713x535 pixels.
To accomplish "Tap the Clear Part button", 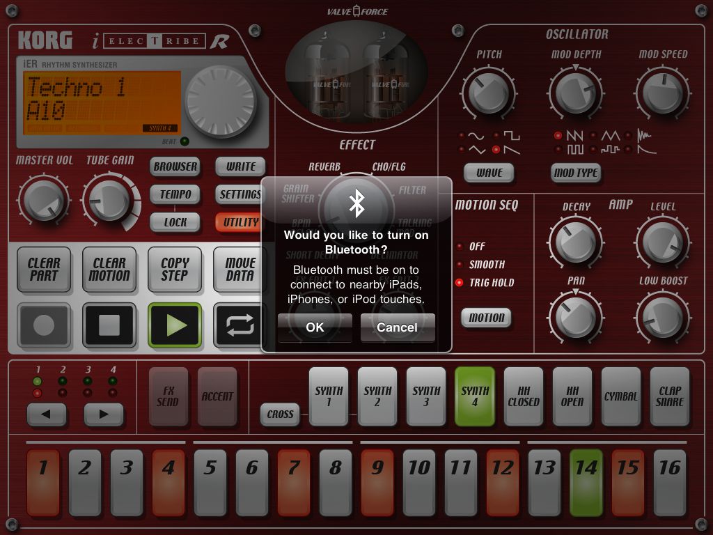I will tap(44, 270).
